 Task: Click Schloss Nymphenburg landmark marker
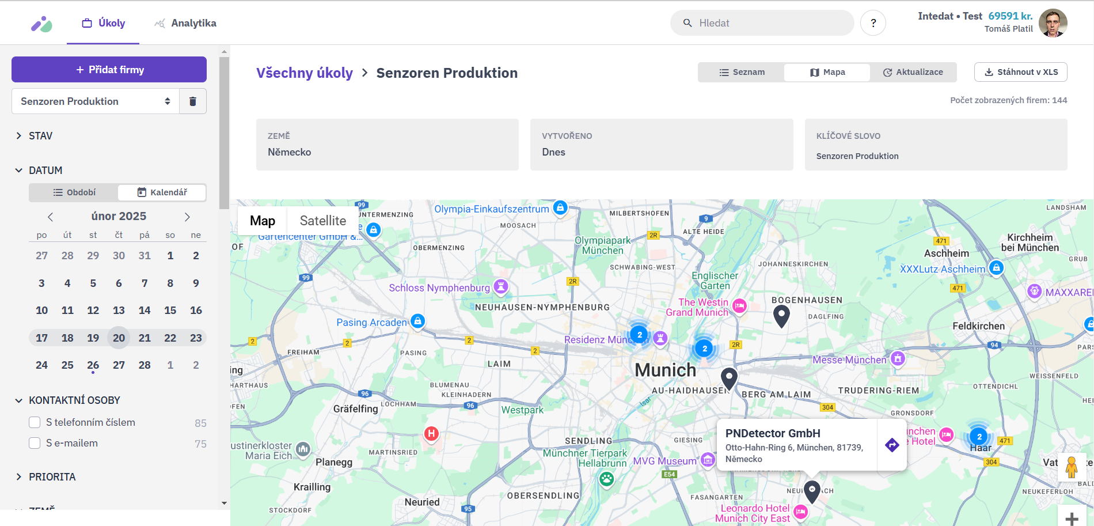pyautogui.click(x=502, y=286)
